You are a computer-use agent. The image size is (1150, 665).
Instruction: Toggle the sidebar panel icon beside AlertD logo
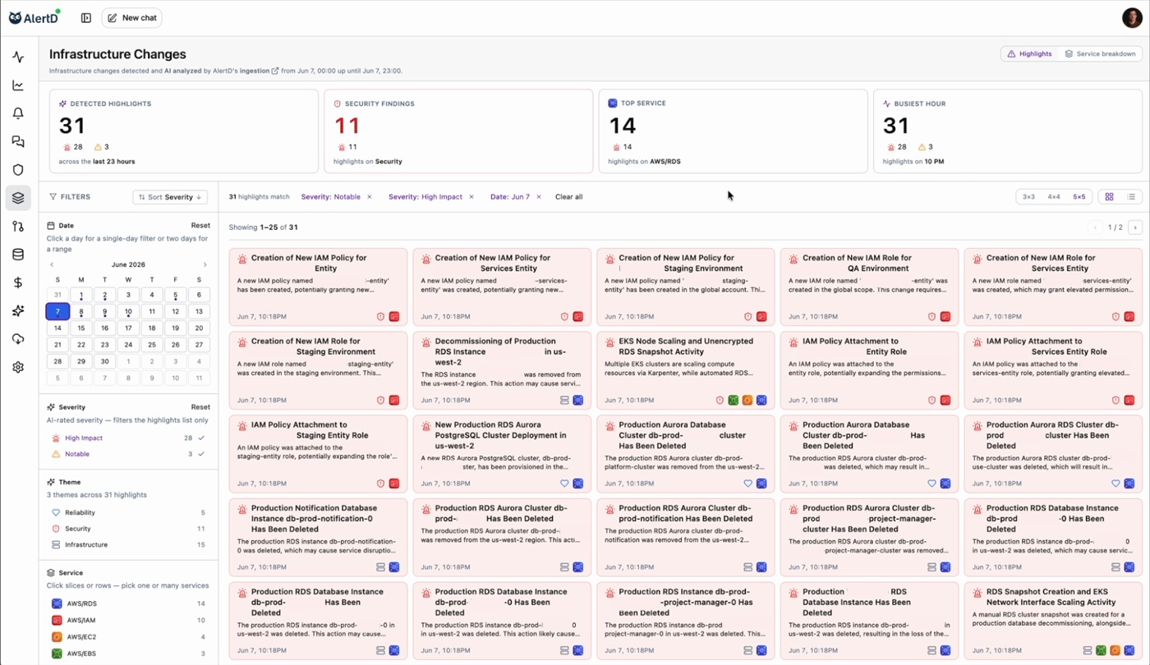(86, 18)
